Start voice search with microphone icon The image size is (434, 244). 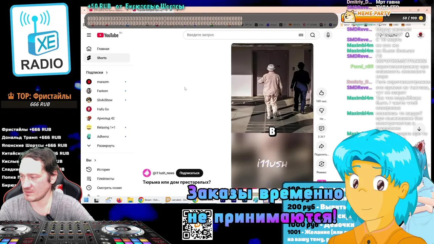(328, 35)
